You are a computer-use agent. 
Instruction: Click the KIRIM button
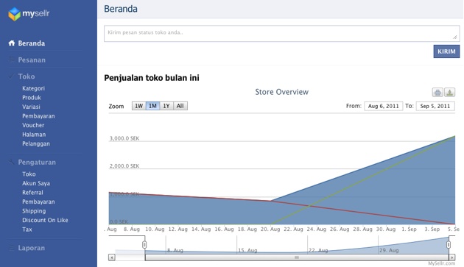(x=446, y=51)
